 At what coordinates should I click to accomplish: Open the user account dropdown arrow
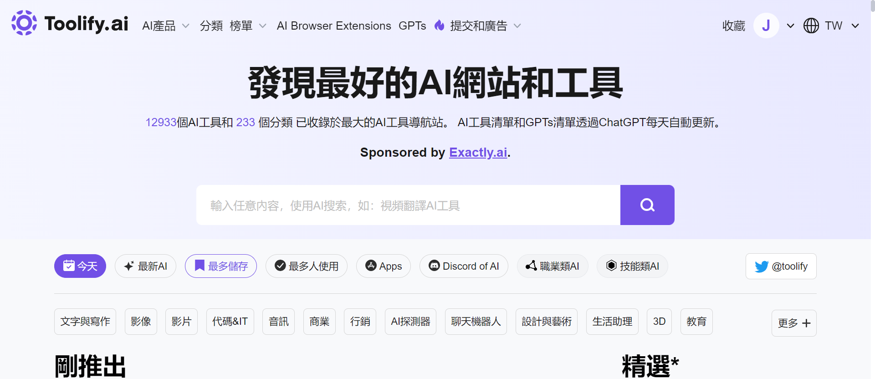click(x=791, y=26)
